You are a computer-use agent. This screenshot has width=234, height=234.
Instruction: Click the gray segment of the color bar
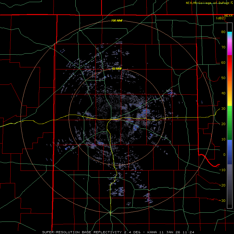coord(230,184)
